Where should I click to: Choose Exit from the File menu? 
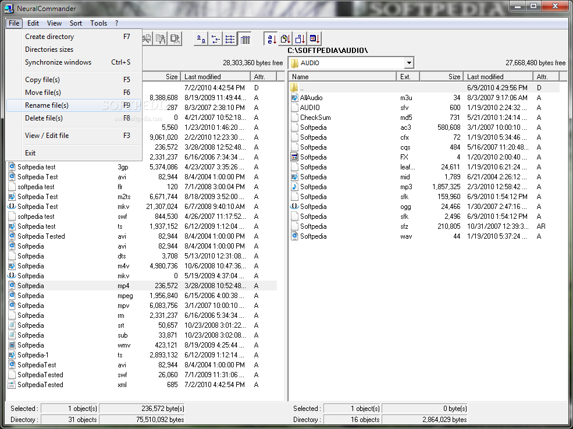point(73,153)
